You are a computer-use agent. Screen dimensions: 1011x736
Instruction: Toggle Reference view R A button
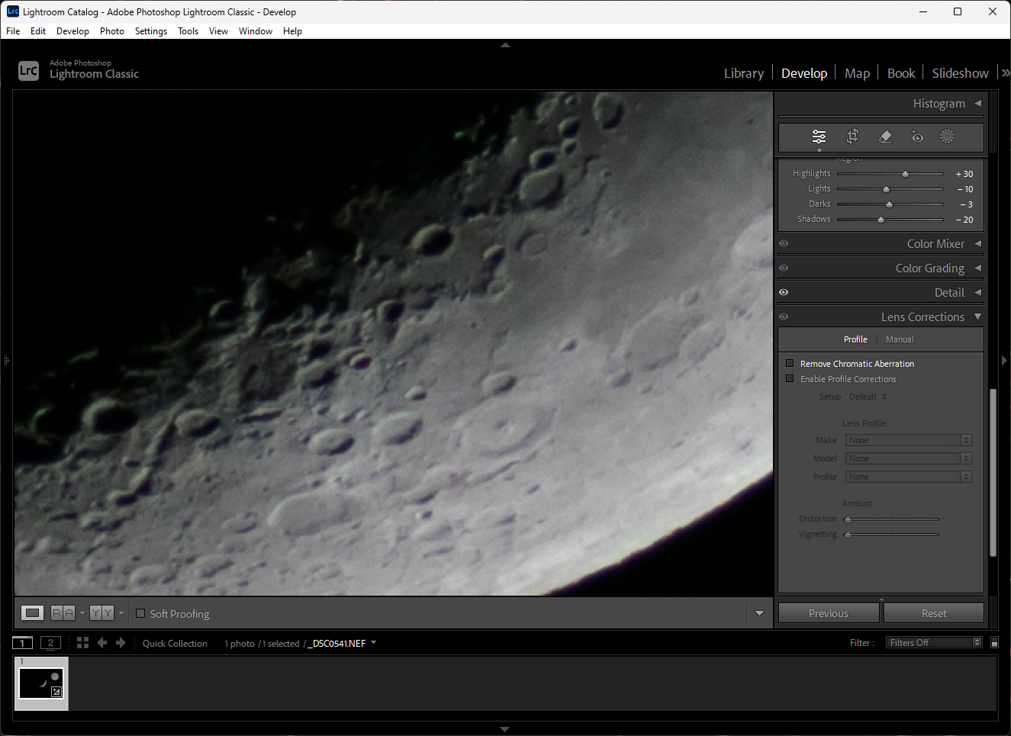coord(63,612)
